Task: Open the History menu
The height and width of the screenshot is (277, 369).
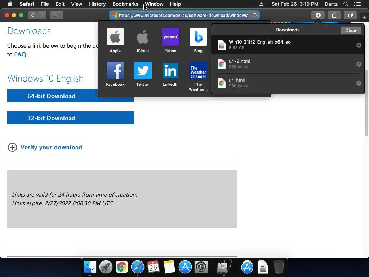Action: (97, 4)
